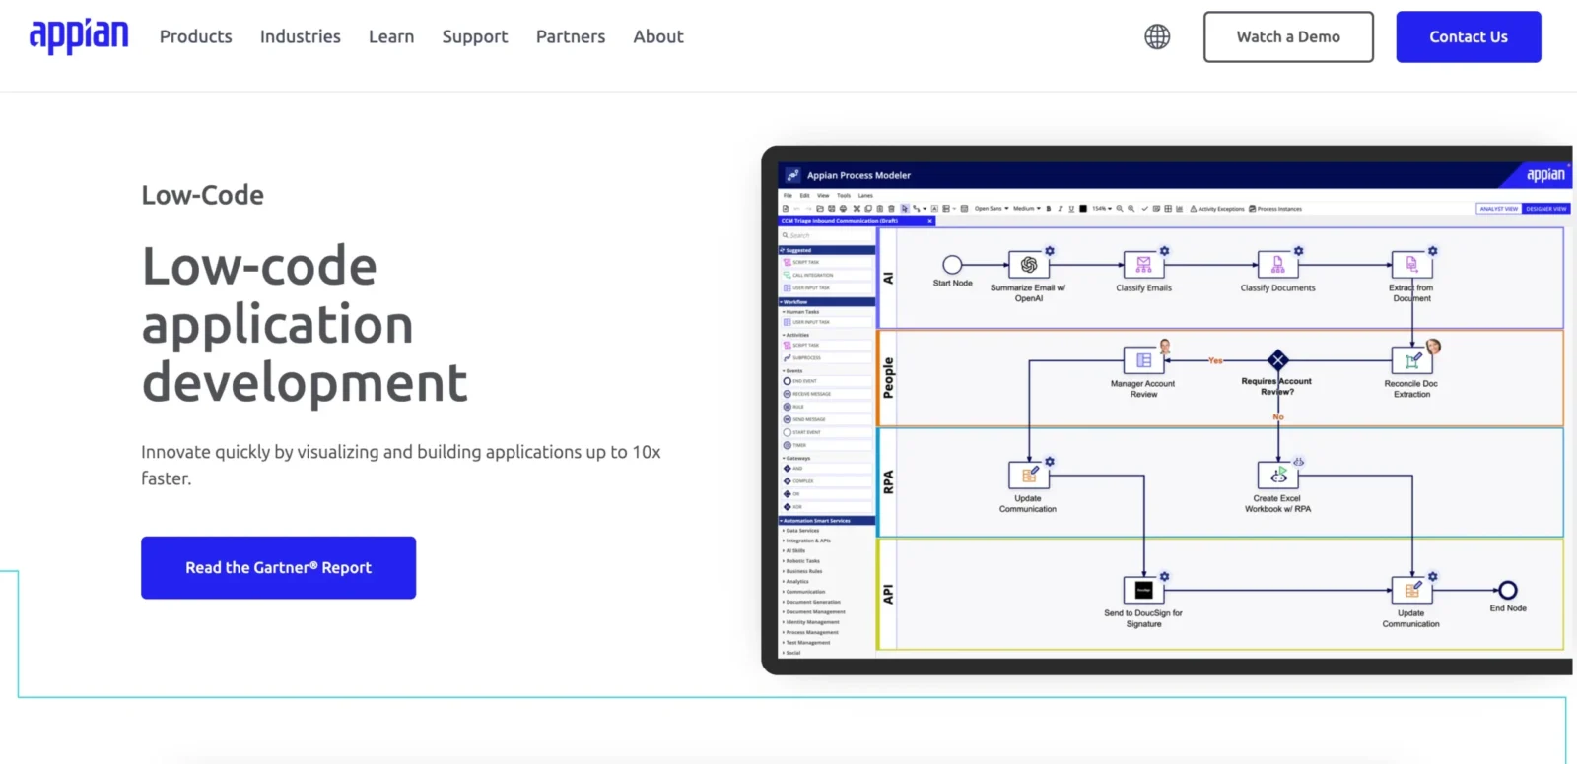
Task: Open the Industries menu
Action: tap(301, 36)
